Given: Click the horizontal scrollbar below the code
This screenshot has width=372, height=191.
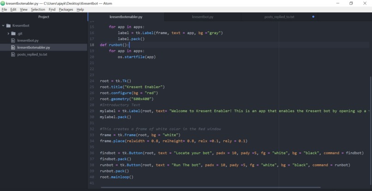Looking at the screenshot, I should click(x=210, y=187).
